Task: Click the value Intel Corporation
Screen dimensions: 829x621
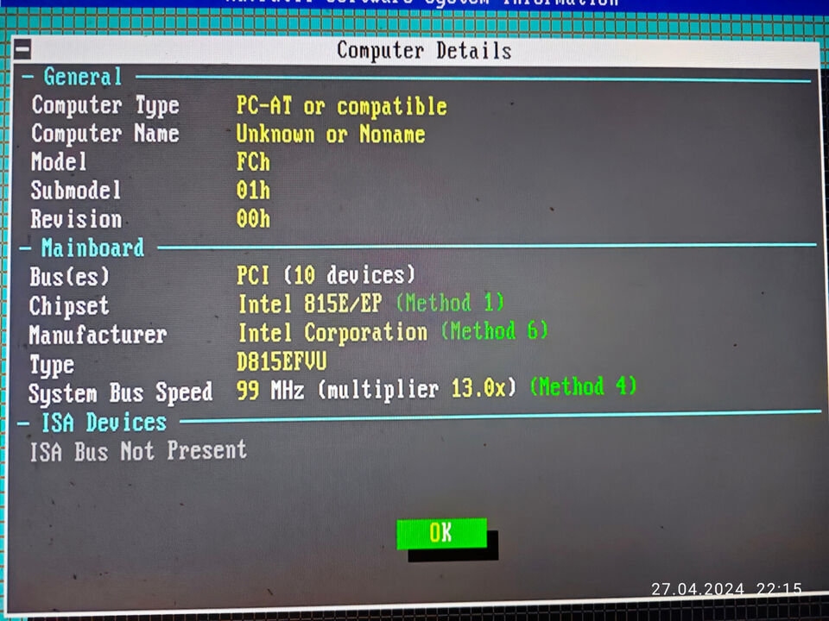Action: coord(333,333)
